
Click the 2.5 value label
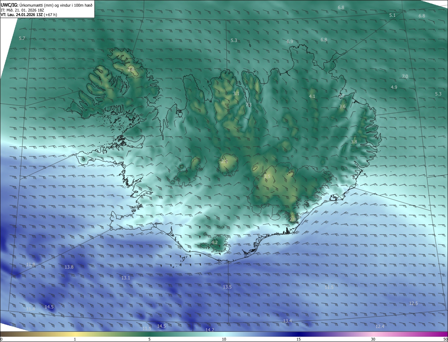click(267, 177)
